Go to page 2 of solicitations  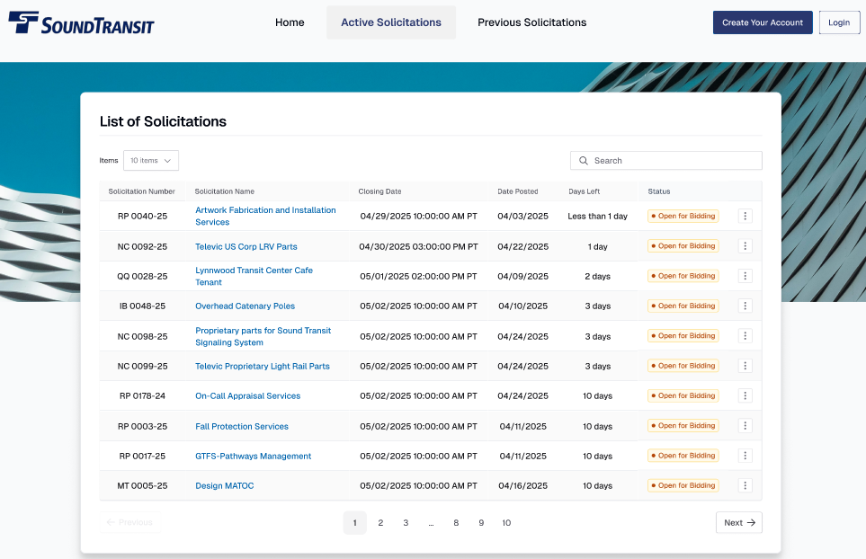click(x=379, y=522)
